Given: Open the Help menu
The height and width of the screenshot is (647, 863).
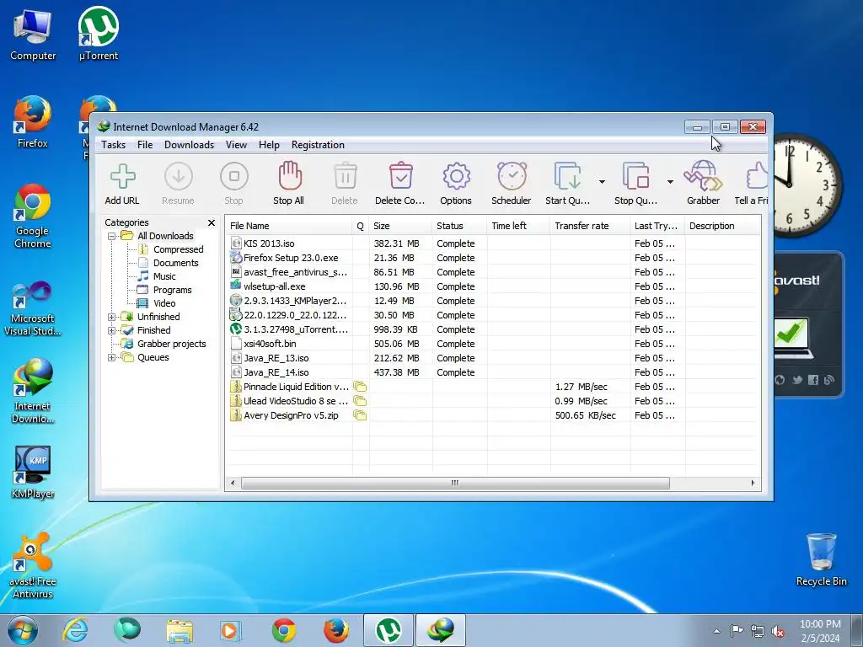Looking at the screenshot, I should pyautogui.click(x=269, y=145).
